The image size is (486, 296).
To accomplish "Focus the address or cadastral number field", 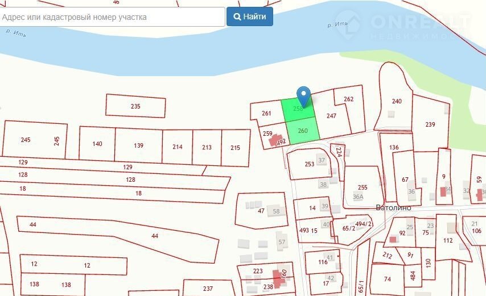I will click(x=112, y=17).
